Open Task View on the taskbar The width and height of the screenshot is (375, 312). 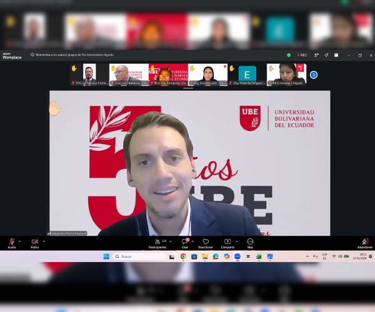click(172, 257)
